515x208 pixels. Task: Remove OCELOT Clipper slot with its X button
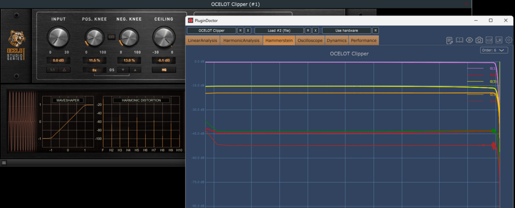point(248,31)
